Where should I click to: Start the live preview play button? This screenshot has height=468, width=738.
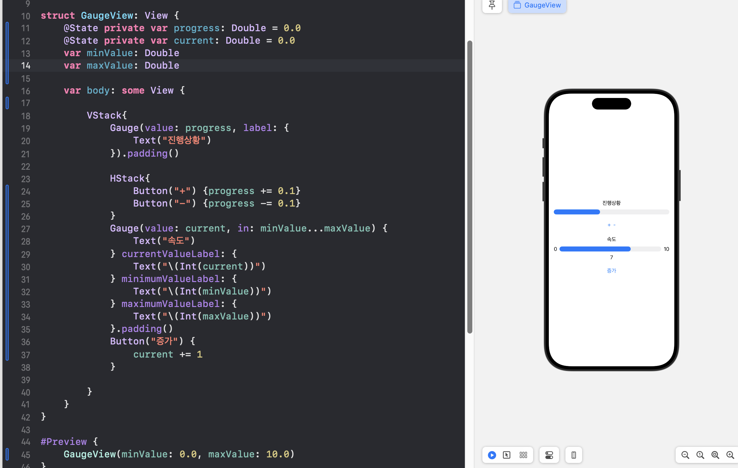pos(492,455)
